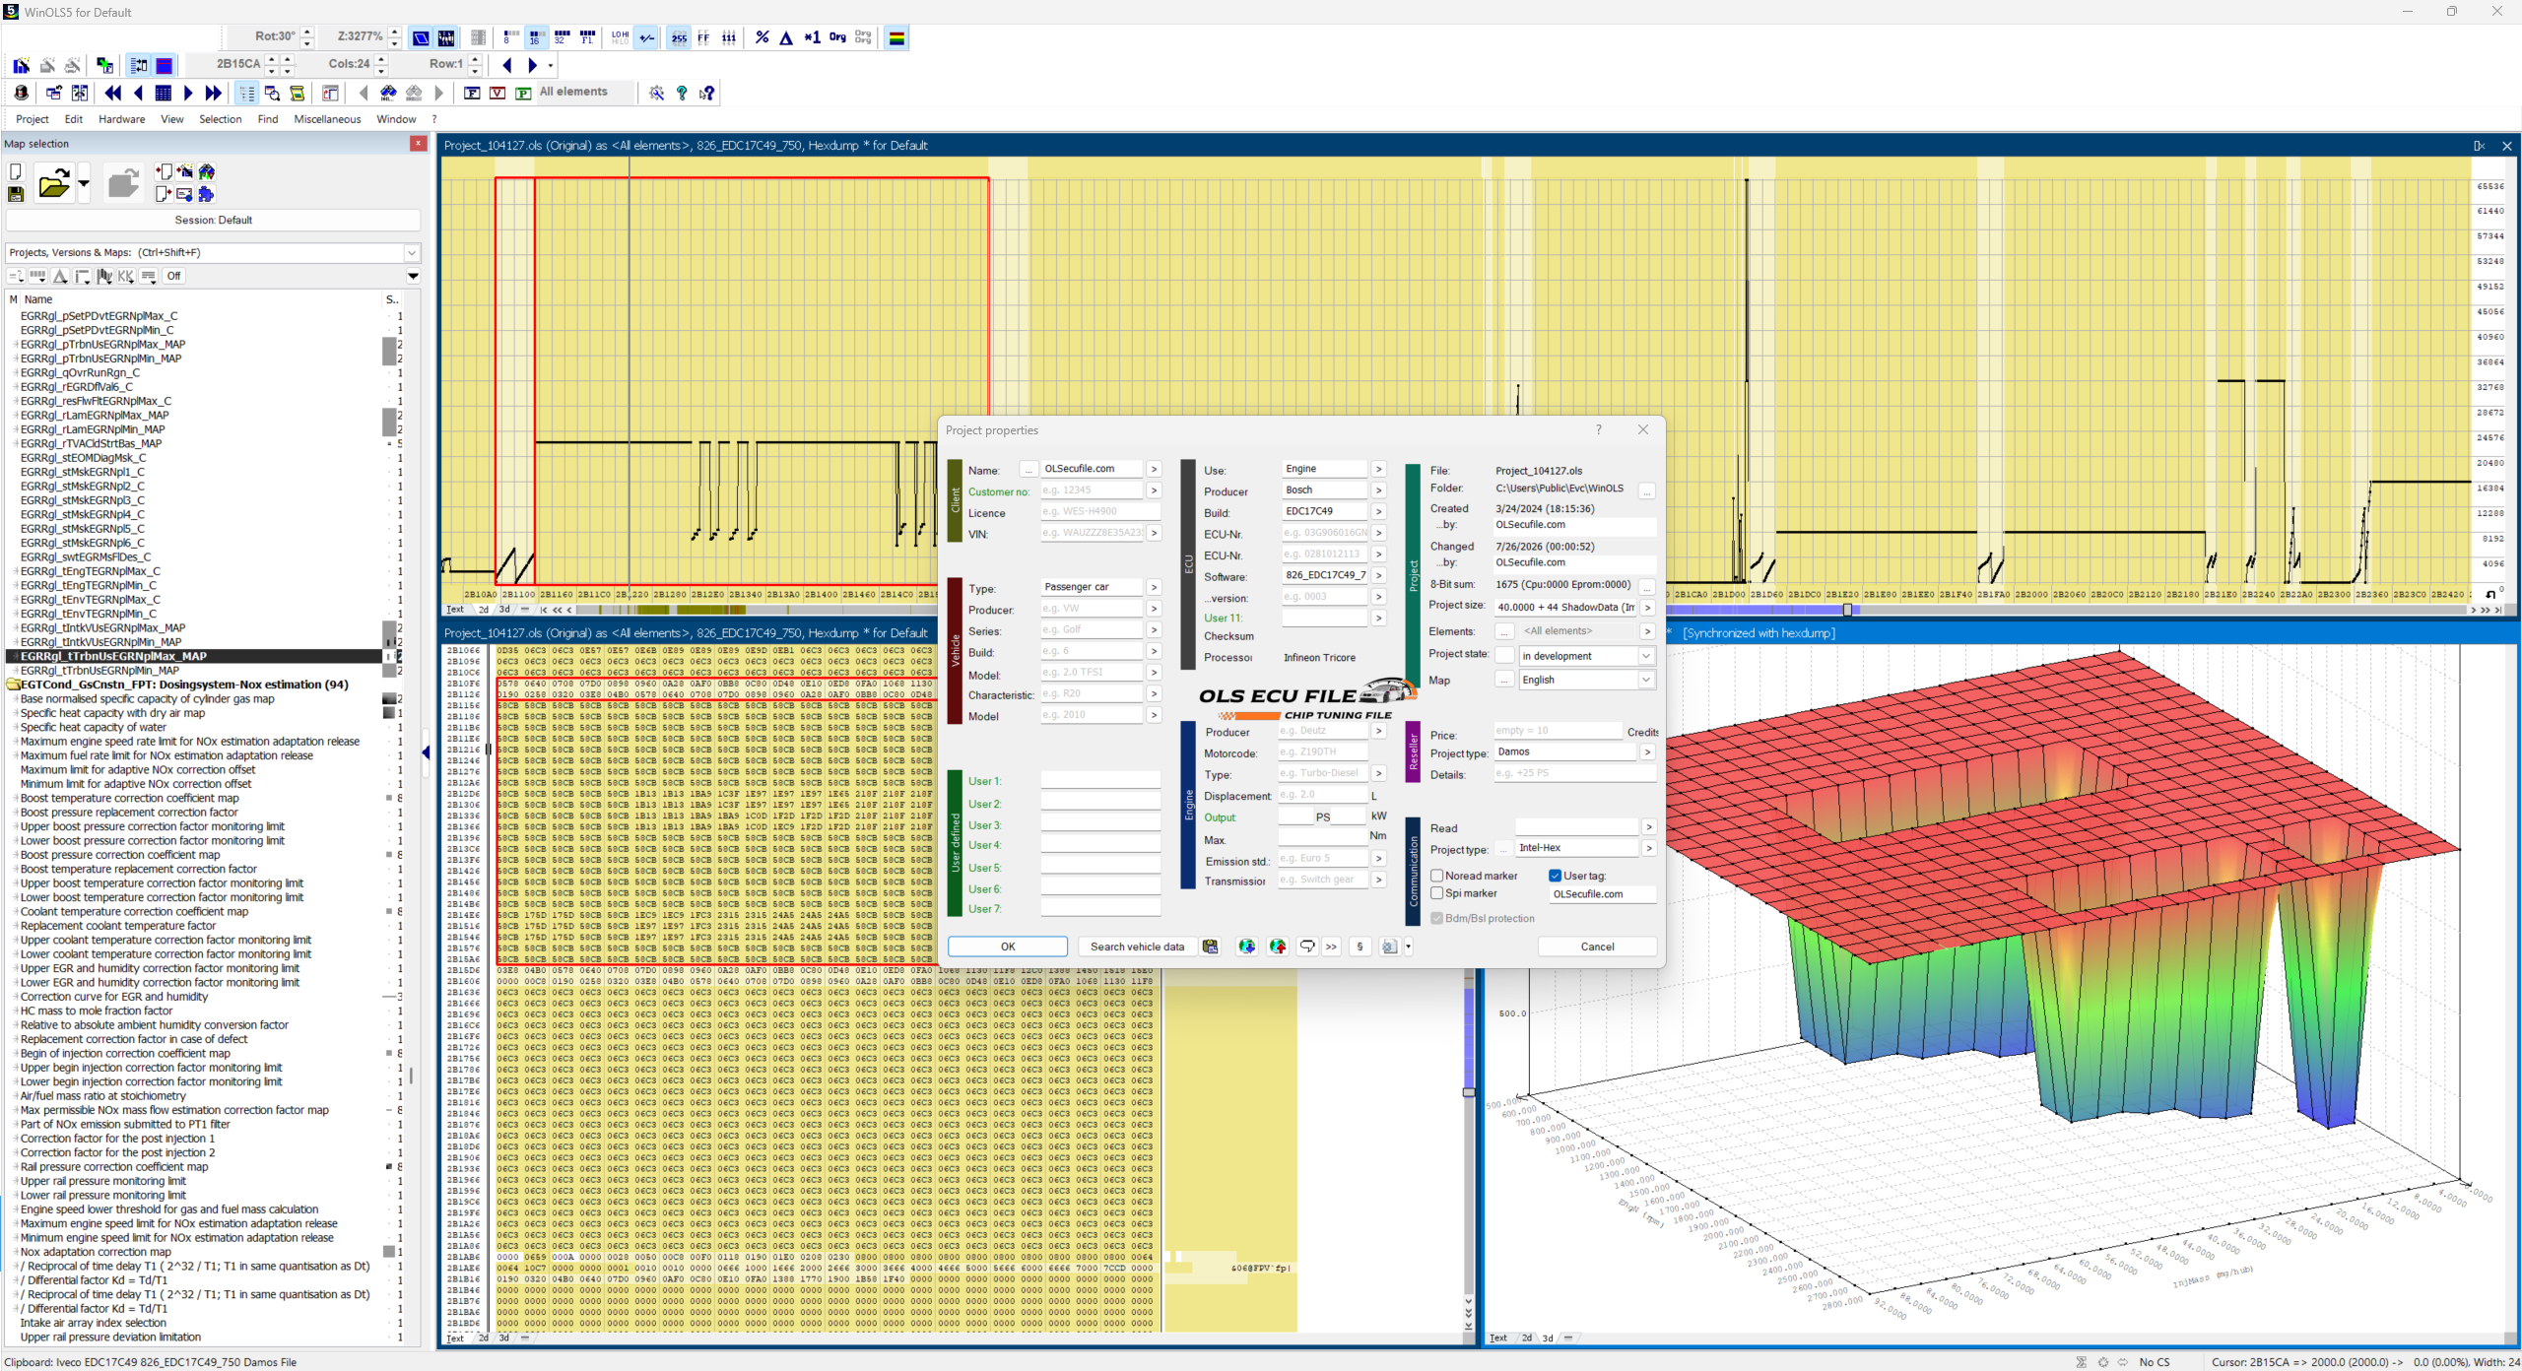Click the rainbow color scheme icon

pos(896,37)
